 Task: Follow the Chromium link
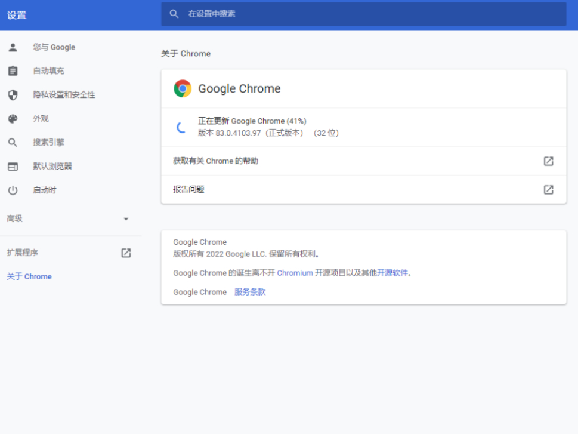click(x=295, y=273)
